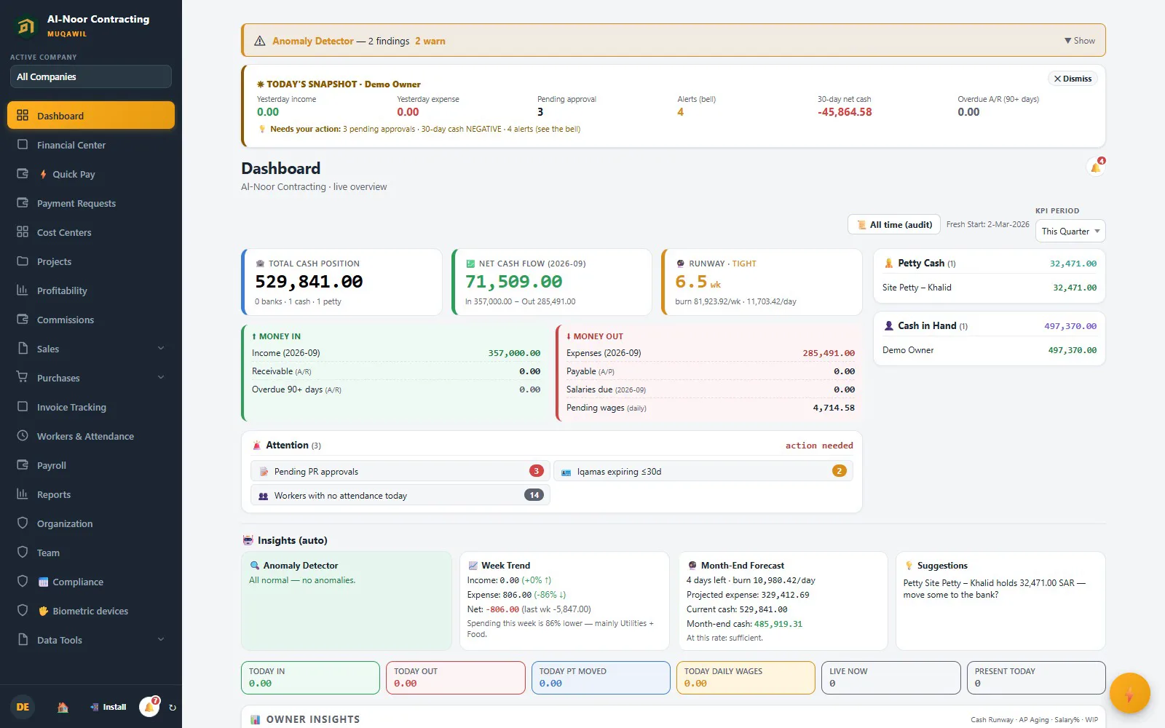The width and height of the screenshot is (1165, 728).
Task: Open Quick Pay from the sidebar
Action: pyautogui.click(x=91, y=174)
